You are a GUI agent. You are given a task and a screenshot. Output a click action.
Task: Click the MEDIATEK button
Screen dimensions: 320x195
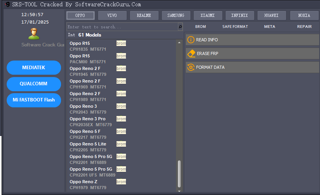(x=34, y=68)
